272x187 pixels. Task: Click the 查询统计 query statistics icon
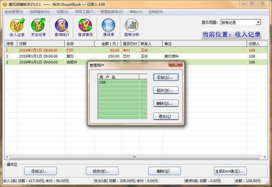pyautogui.click(x=62, y=27)
